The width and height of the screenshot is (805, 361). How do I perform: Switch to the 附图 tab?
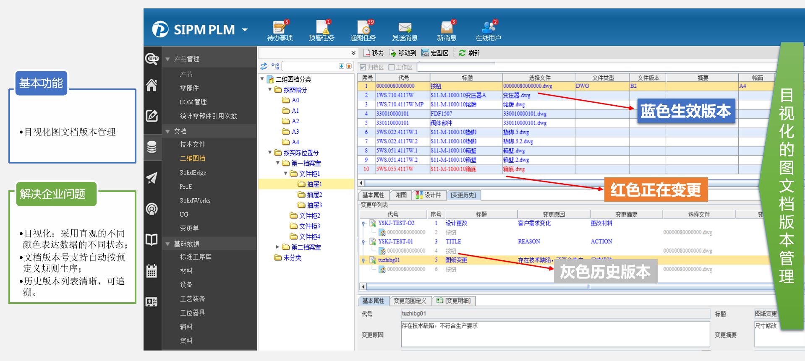click(401, 195)
